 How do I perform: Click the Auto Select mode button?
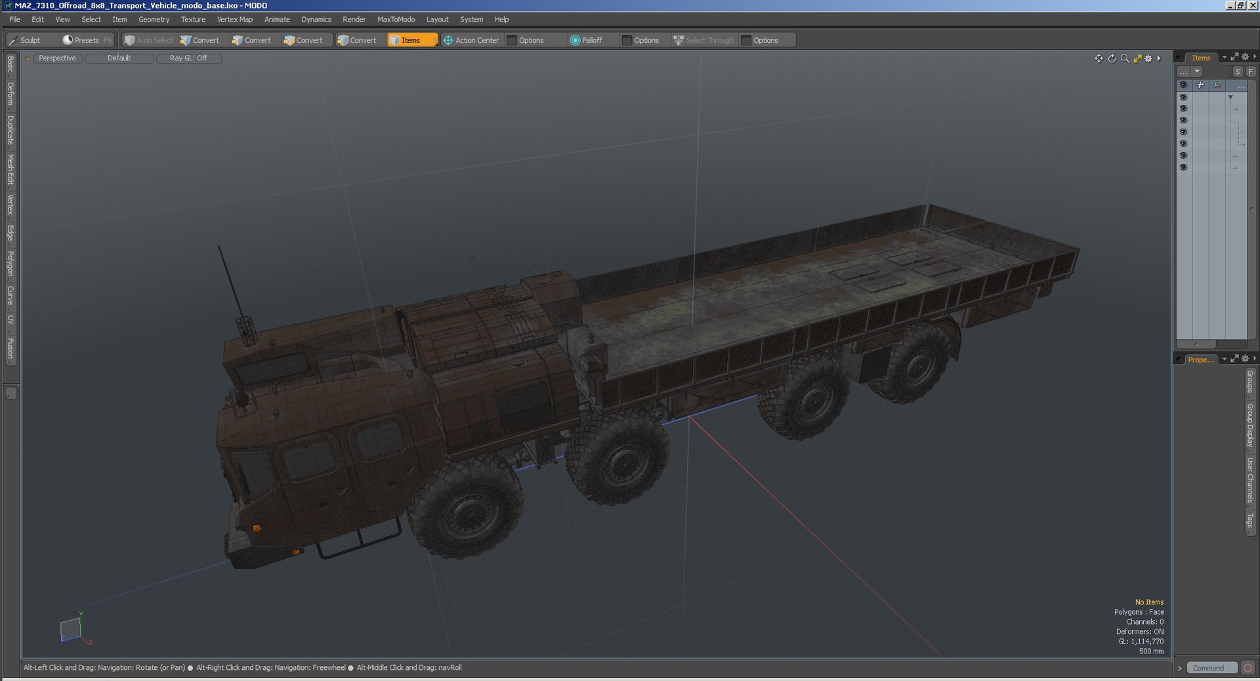148,40
